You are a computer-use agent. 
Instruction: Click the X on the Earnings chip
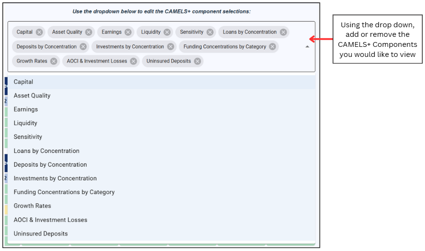pos(128,32)
